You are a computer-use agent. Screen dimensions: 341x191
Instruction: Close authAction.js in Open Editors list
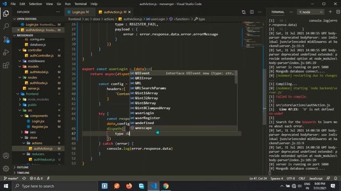(19, 30)
